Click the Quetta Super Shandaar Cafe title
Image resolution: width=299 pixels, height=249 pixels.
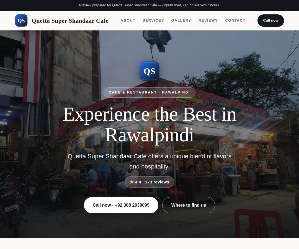pos(70,20)
